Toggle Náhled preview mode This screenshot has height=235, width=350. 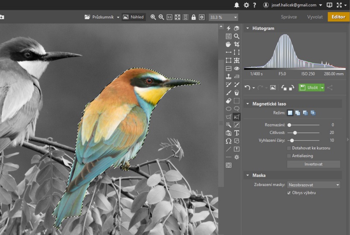[133, 17]
